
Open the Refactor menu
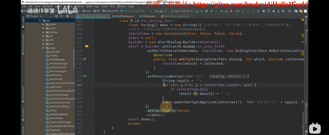79,6
